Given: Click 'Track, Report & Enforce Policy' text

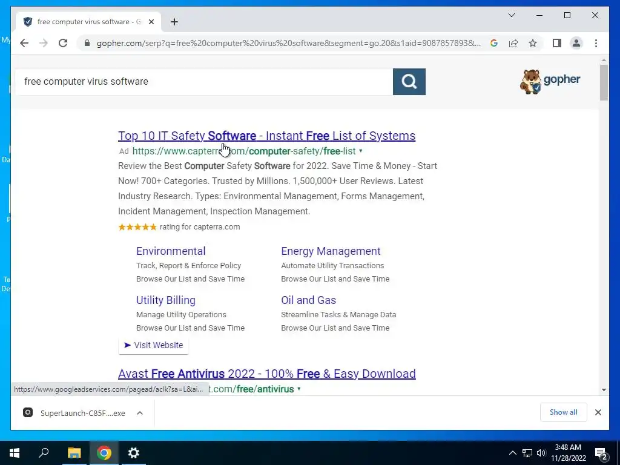Looking at the screenshot, I should tap(189, 266).
